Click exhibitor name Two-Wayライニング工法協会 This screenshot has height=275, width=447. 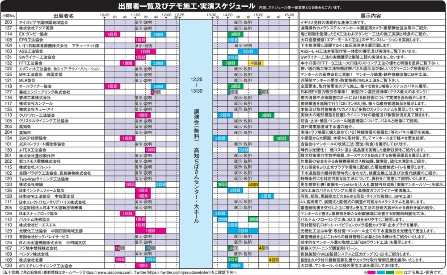tap(44, 179)
